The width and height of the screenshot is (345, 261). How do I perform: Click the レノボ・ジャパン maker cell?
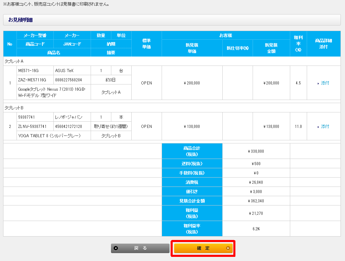(68, 117)
